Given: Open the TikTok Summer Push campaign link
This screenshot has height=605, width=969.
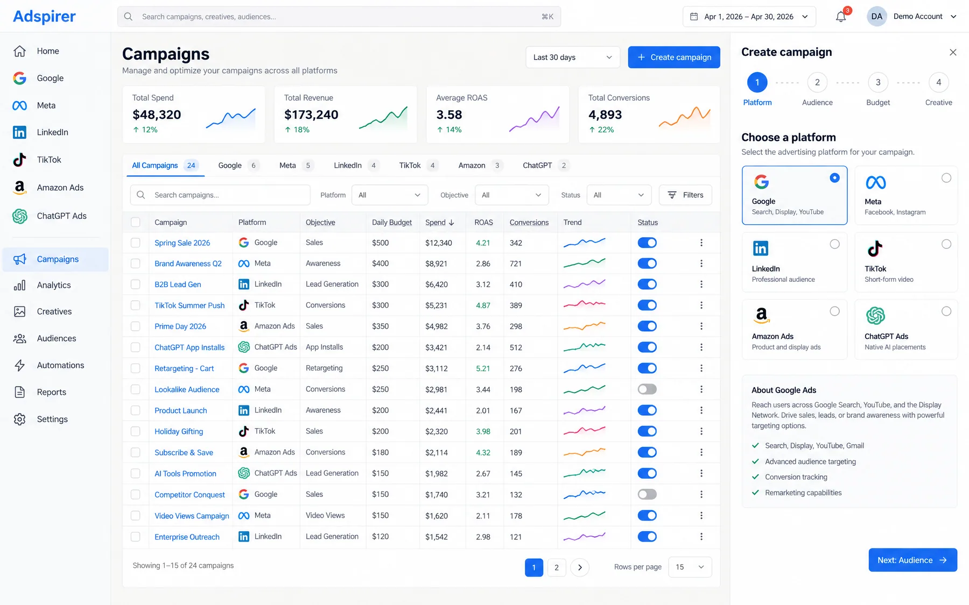Looking at the screenshot, I should [189, 305].
